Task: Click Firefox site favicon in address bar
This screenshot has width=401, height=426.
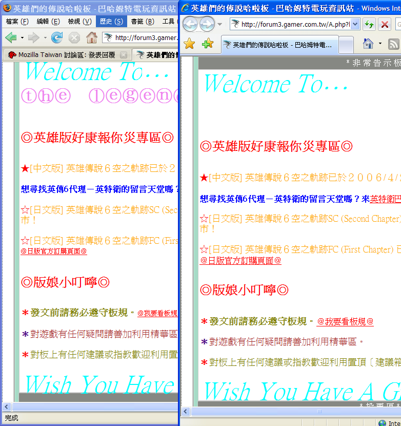Action: 108,37
